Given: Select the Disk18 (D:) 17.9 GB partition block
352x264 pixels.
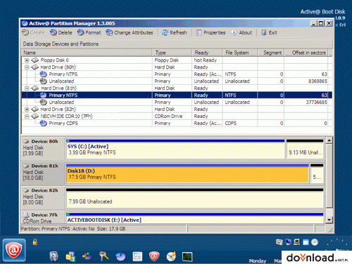Looking at the screenshot, I should [x=187, y=173].
